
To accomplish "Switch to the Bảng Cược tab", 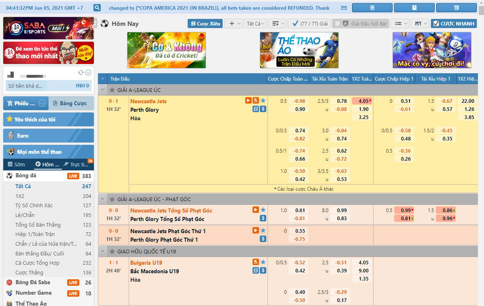I will click(x=71, y=103).
